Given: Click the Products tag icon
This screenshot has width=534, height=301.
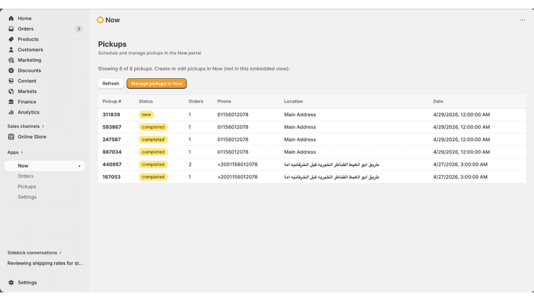Looking at the screenshot, I should point(11,39).
